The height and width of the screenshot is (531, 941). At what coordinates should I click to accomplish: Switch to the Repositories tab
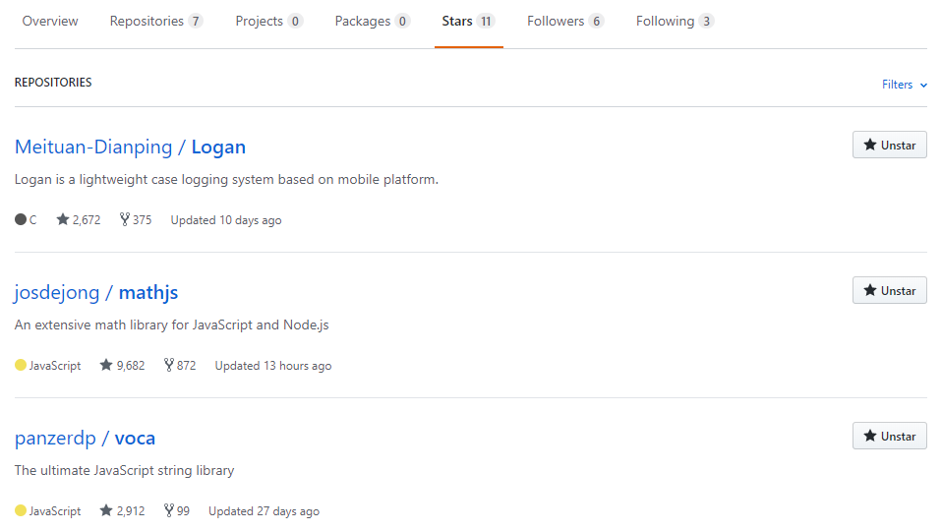156,21
